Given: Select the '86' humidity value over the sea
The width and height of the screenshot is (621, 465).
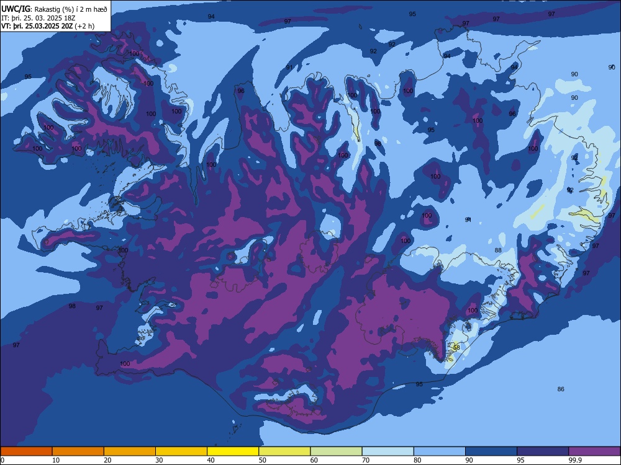Looking at the screenshot, I should click(561, 389).
